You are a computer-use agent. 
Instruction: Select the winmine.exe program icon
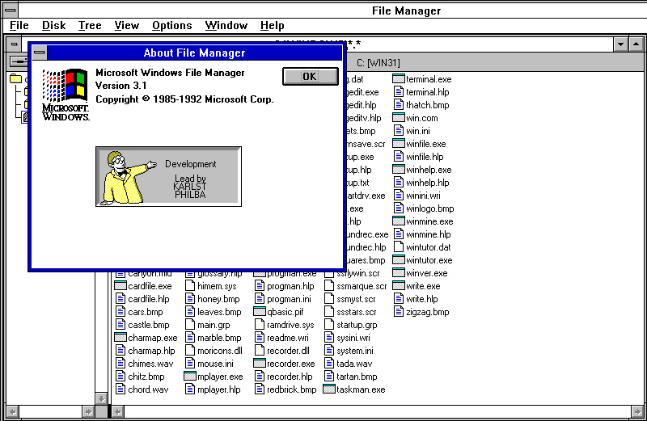click(x=398, y=221)
